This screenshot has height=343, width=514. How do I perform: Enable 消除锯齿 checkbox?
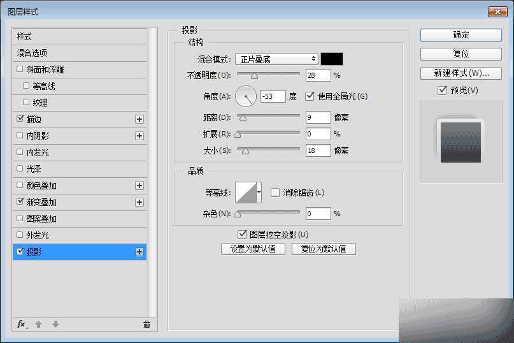275,193
